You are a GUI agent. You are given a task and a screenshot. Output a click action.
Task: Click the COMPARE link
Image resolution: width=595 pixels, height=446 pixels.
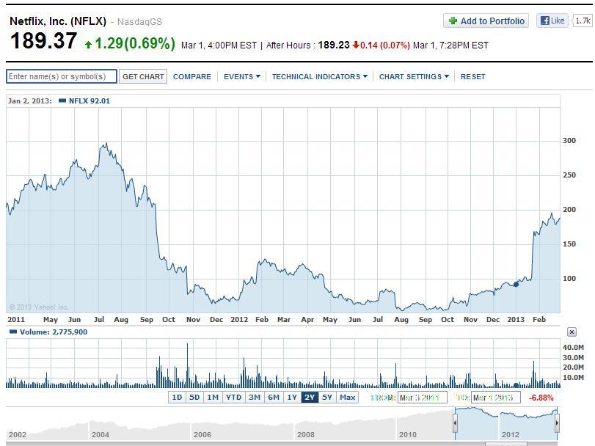point(192,76)
